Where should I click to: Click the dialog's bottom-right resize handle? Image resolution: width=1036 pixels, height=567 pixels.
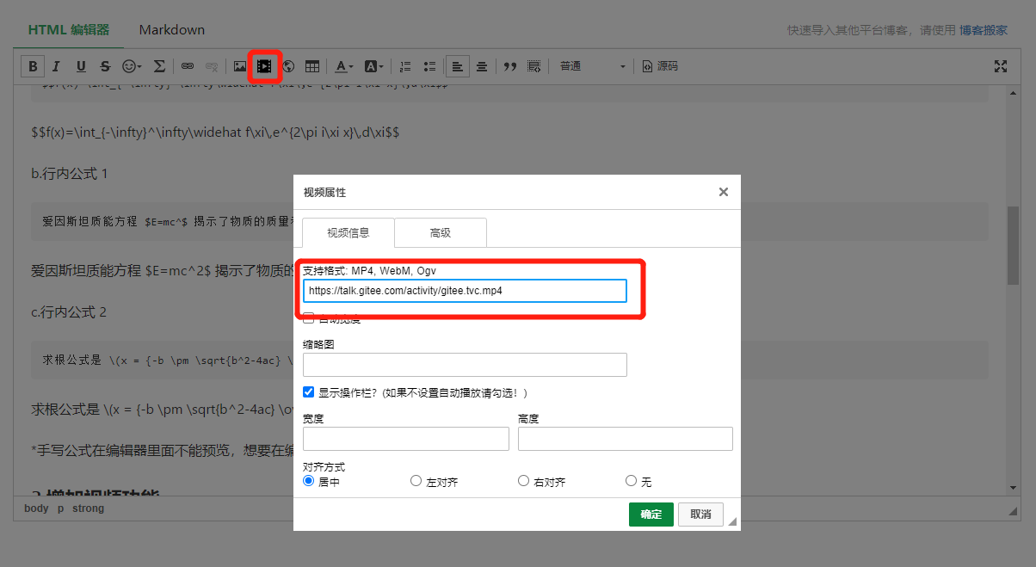pyautogui.click(x=732, y=521)
